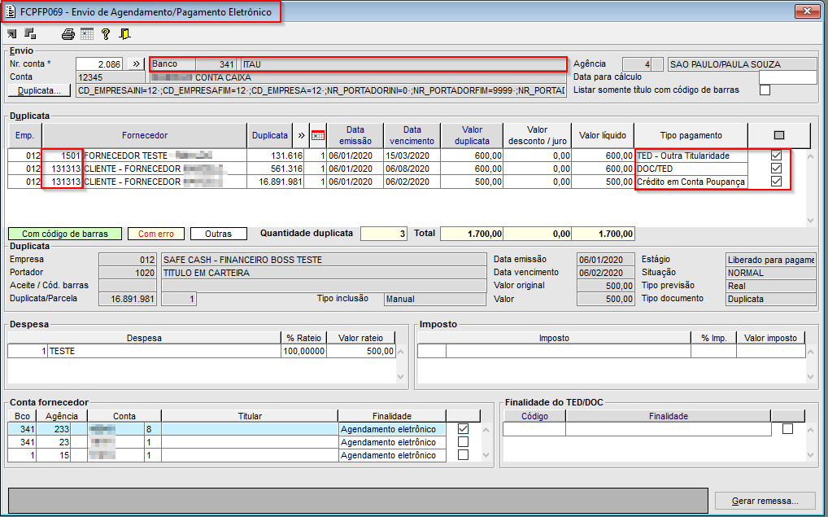Check supplier account agência 15 checkbox
Viewport: 828px width, 517px height.
463,454
